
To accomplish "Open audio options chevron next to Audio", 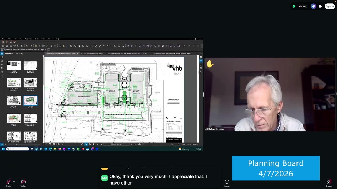I will 14,181.
